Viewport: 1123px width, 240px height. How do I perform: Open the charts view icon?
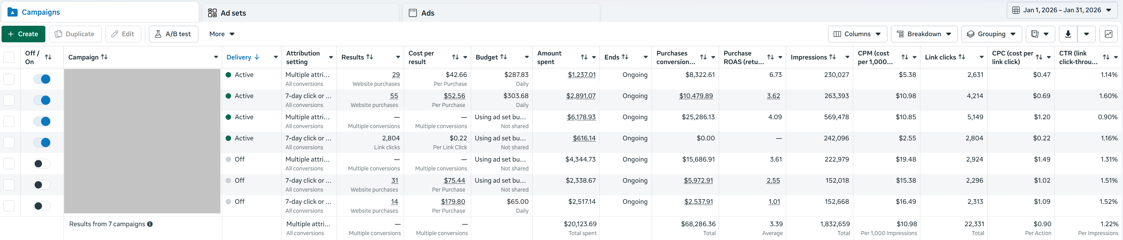tap(1108, 34)
